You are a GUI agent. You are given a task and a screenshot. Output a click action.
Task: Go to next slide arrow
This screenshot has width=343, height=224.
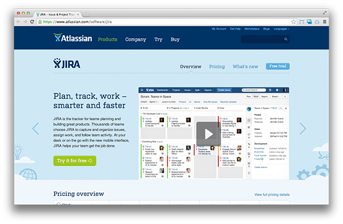point(303,129)
